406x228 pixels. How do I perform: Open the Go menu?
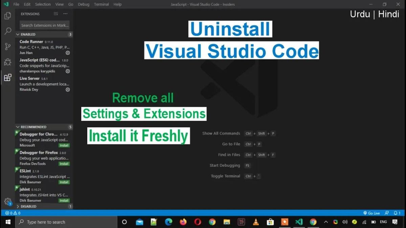(71, 4)
